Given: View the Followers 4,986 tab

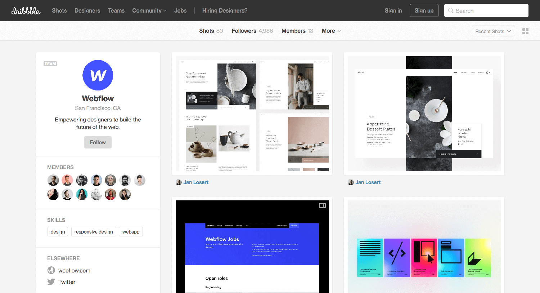Looking at the screenshot, I should click(252, 31).
